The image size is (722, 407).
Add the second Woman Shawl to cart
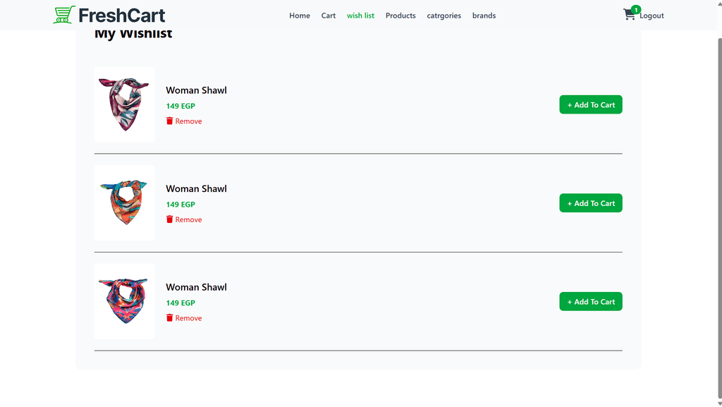point(591,203)
